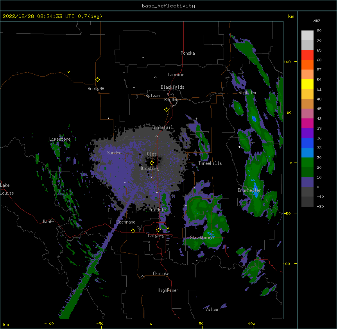
Task: Click the white asterisk above Limestone label
Action: tap(60, 135)
